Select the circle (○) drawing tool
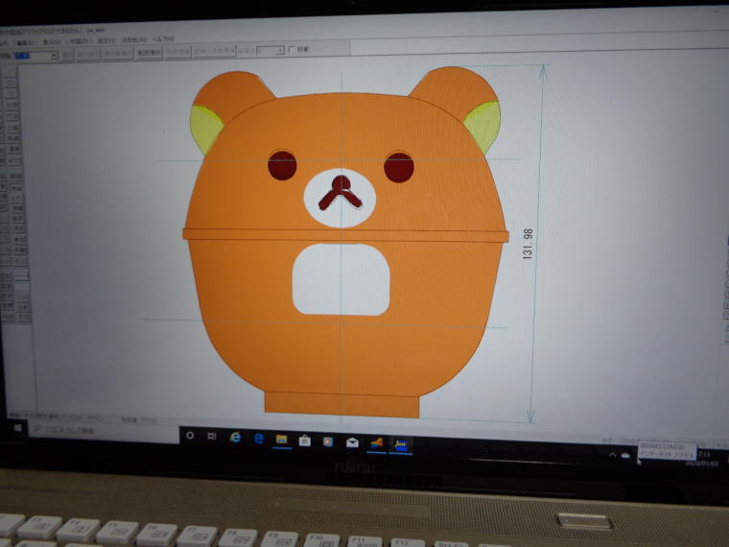The image size is (729, 547). pos(12,93)
